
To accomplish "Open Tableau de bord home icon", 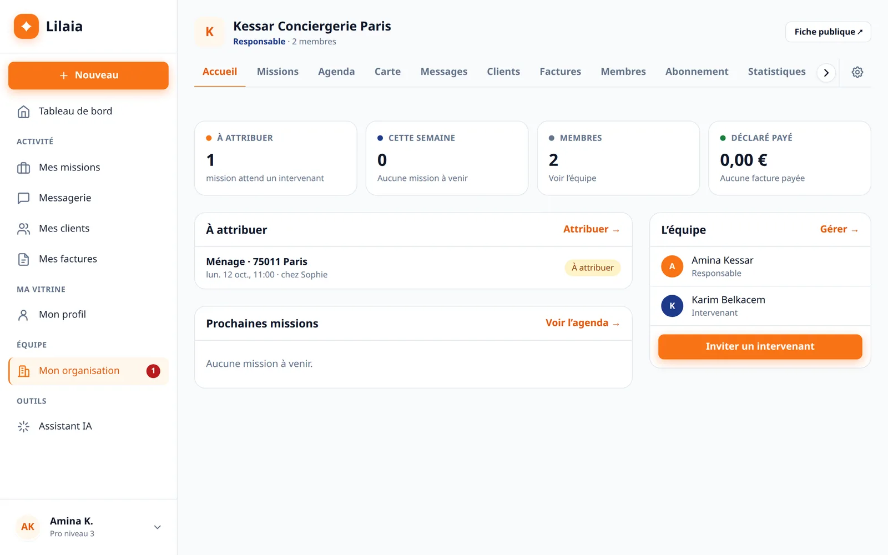I will [x=23, y=112].
